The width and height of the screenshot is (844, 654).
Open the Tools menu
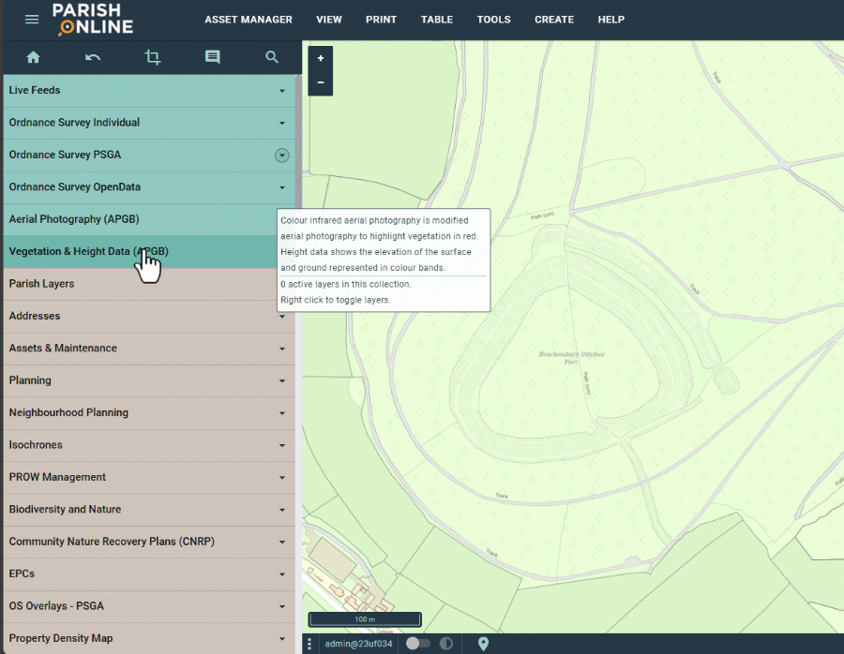pyautogui.click(x=493, y=20)
